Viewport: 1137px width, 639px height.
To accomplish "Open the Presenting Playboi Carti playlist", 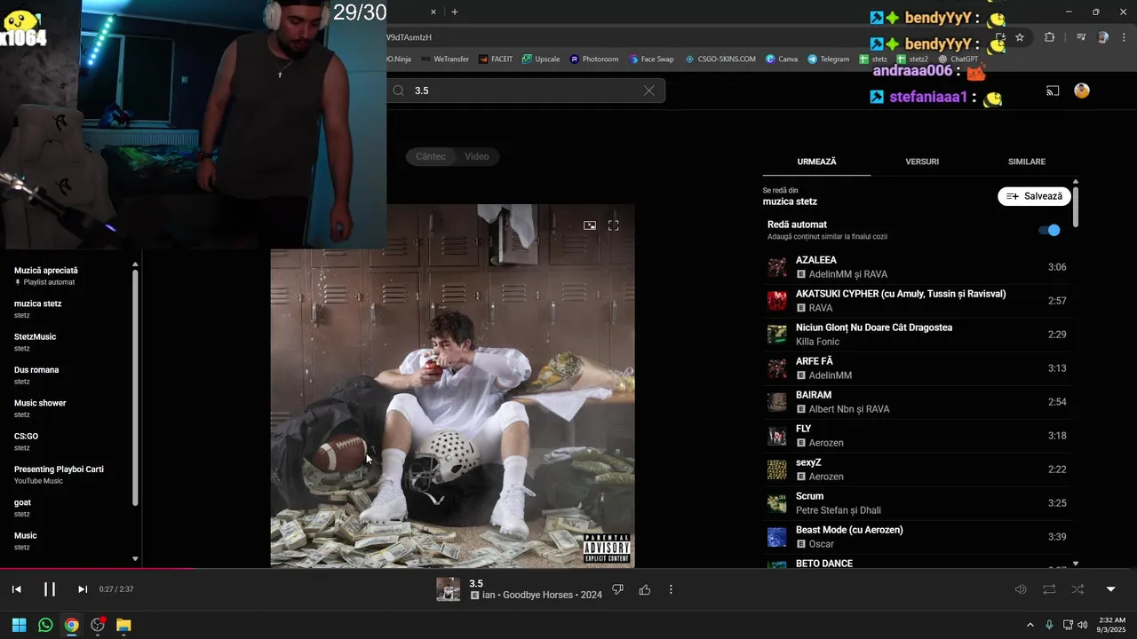I will (x=68, y=475).
